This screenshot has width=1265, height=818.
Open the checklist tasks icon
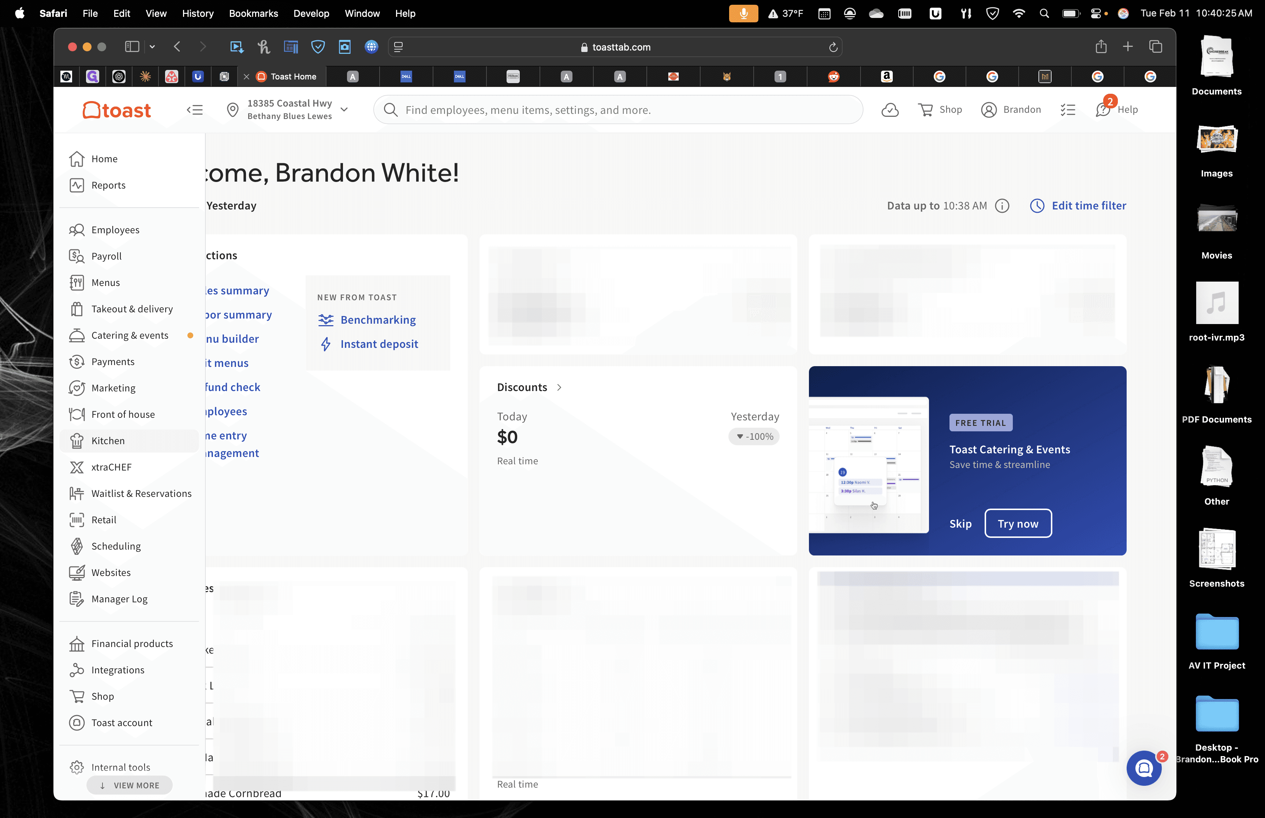point(1067,110)
